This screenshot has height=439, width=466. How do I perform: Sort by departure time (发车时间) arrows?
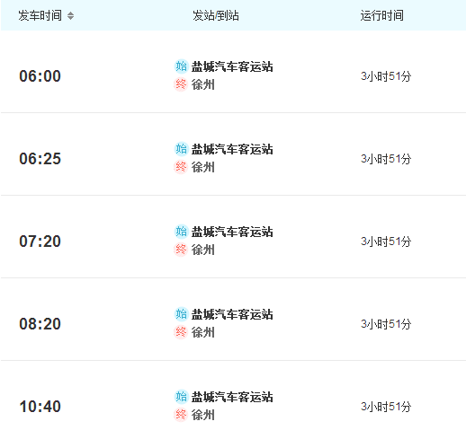[x=70, y=15]
